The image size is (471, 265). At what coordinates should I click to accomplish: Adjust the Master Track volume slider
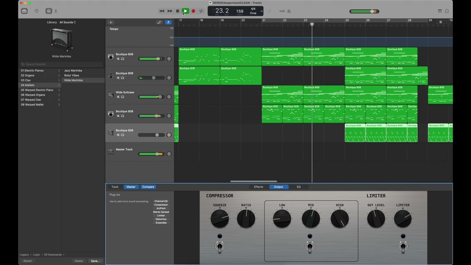coord(151,154)
